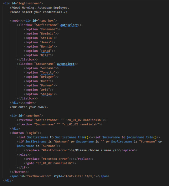Click the option "Toretto" line
Image resolution: width=169 pixels, height=186 pixels.
click(41, 72)
